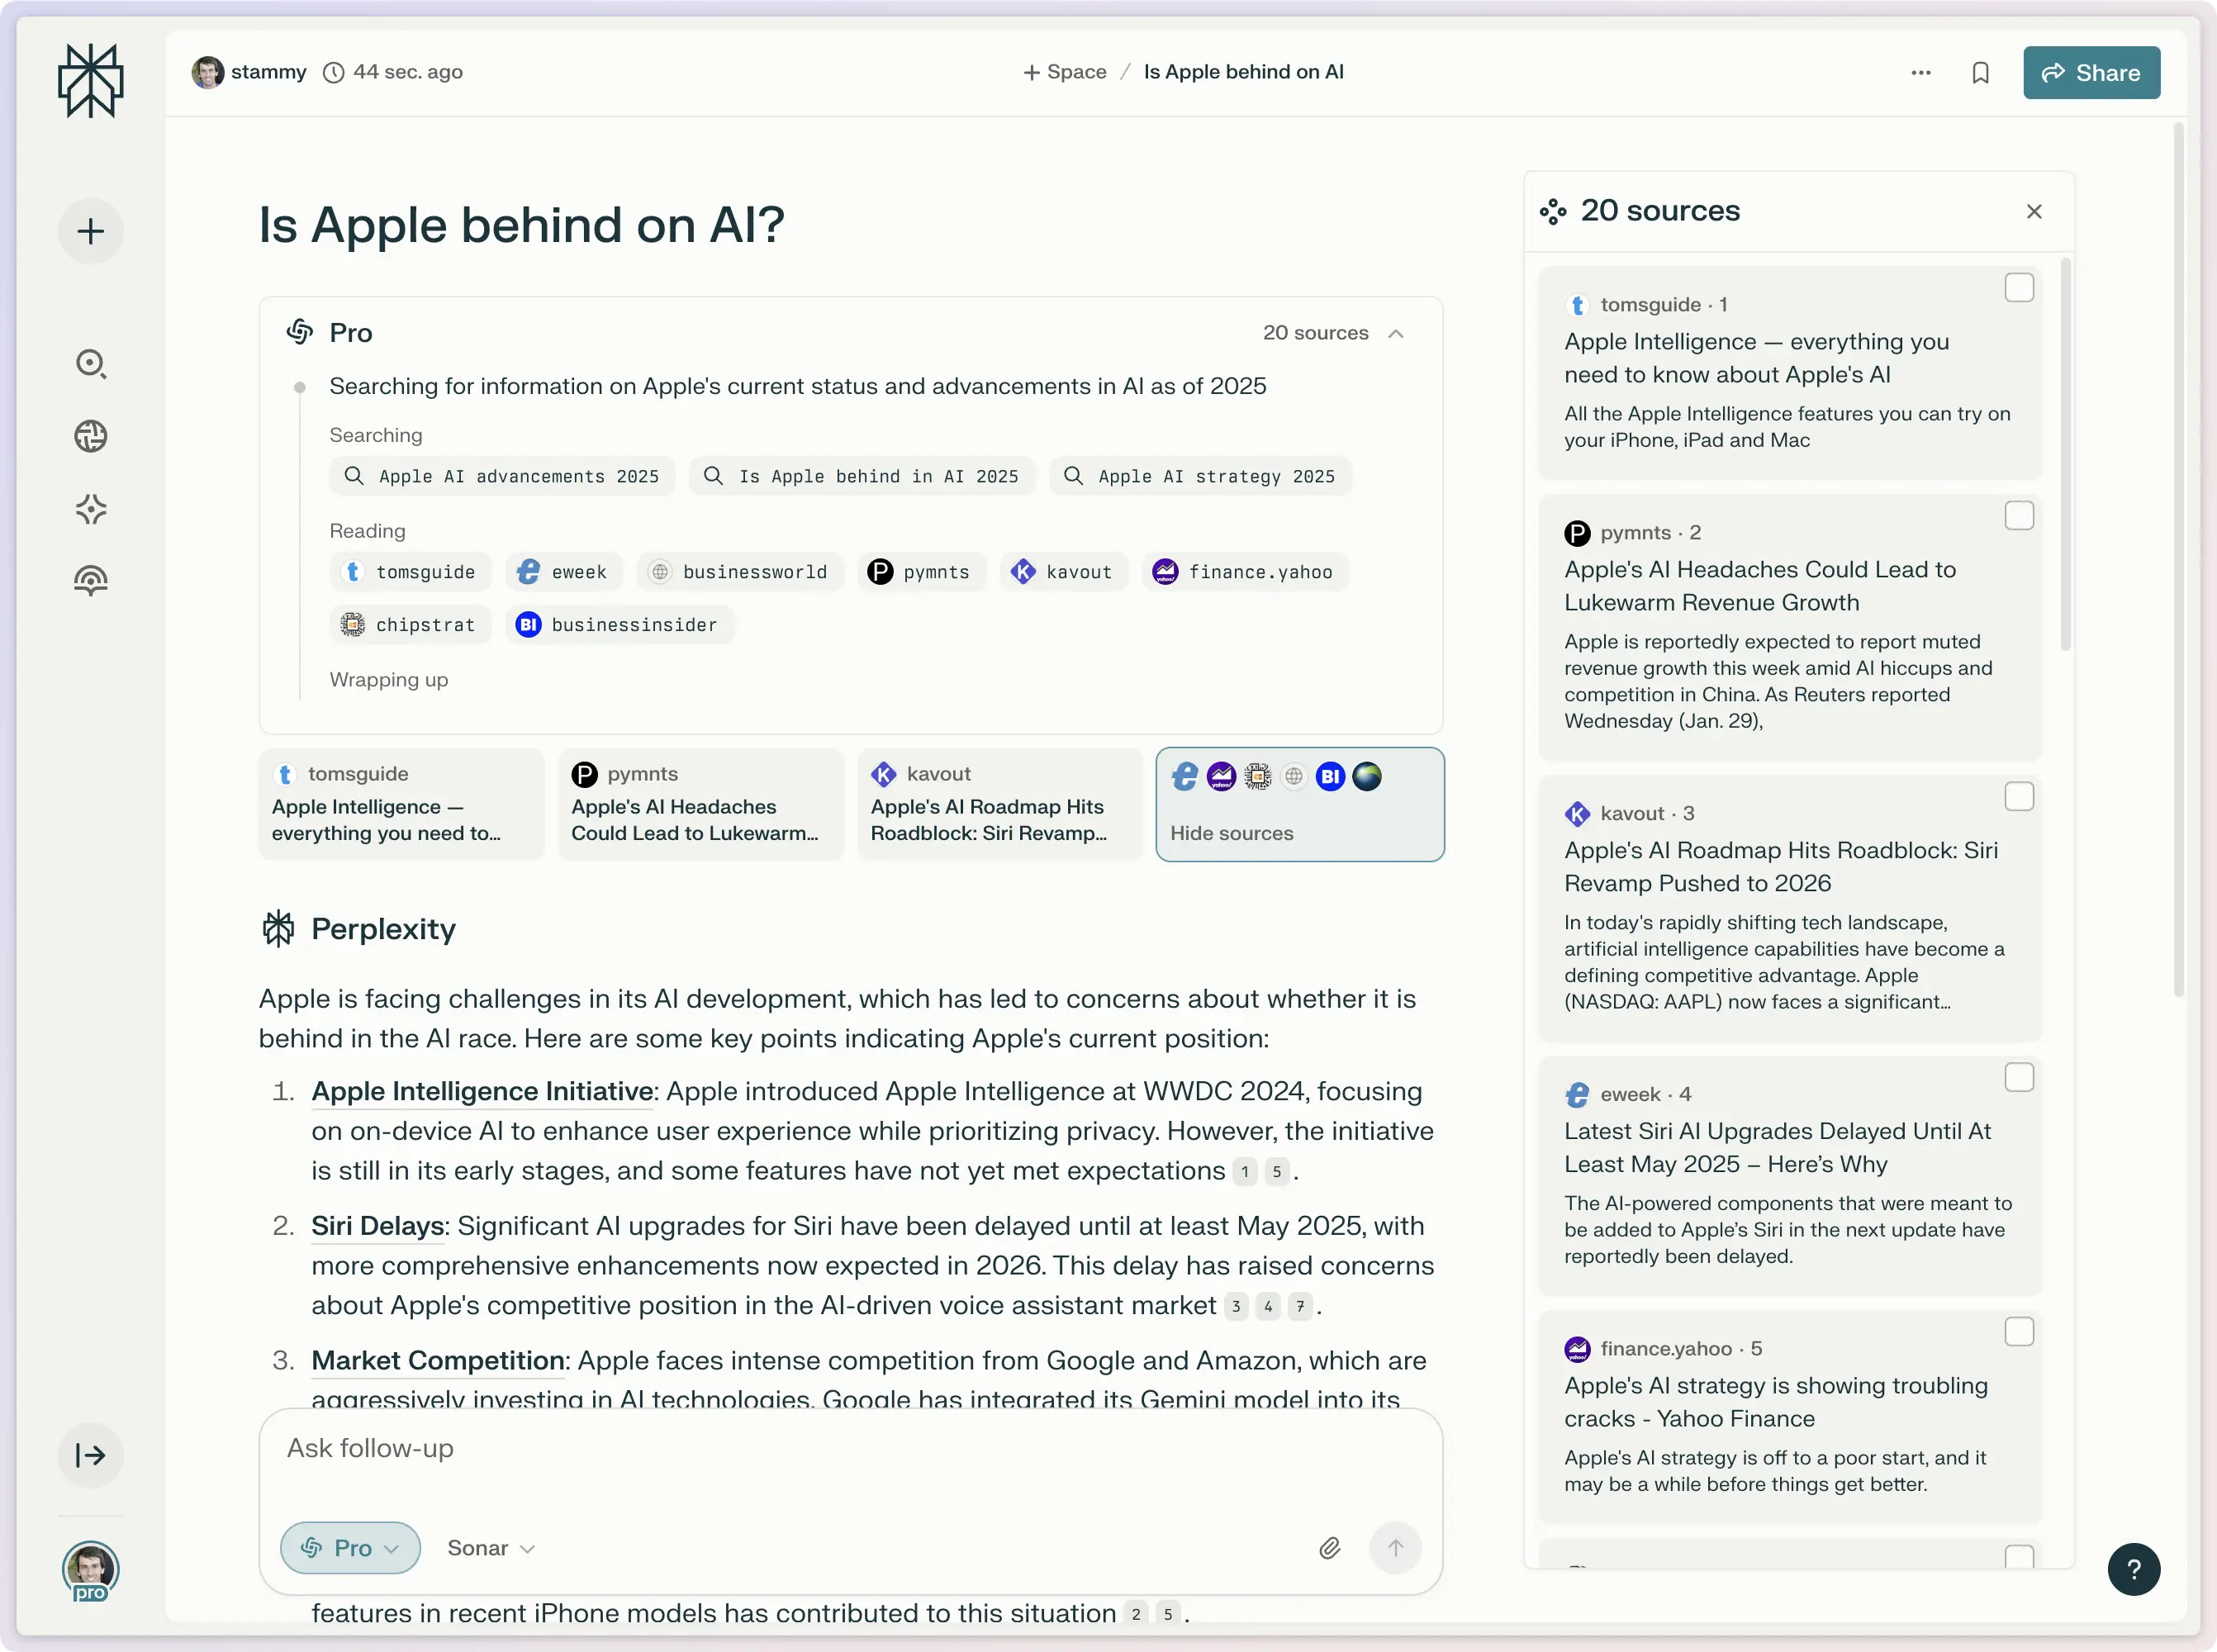Submit the follow-up with the arrow icon
This screenshot has height=1652, width=2217.
[1396, 1547]
